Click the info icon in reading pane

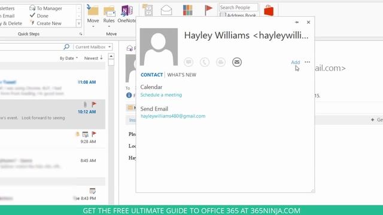click(x=129, y=96)
